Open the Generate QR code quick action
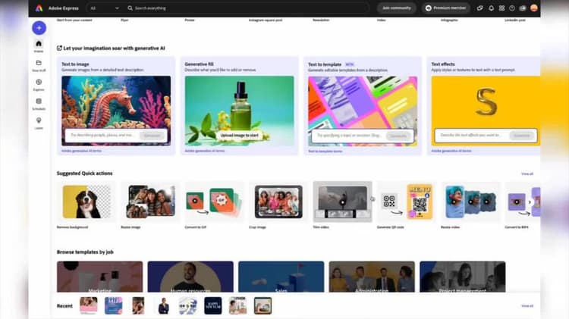This screenshot has width=569, height=319. tap(406, 205)
